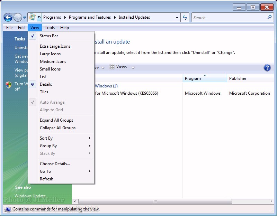
Task: Open the Tools menu
Action: [50, 28]
